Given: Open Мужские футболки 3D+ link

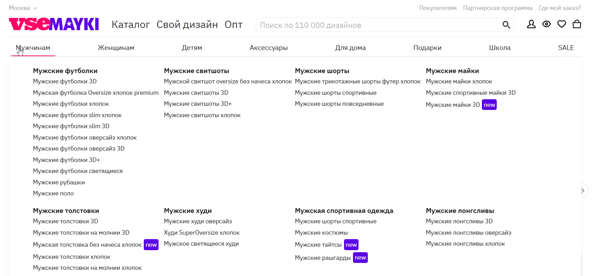Looking at the screenshot, I should (67, 160).
